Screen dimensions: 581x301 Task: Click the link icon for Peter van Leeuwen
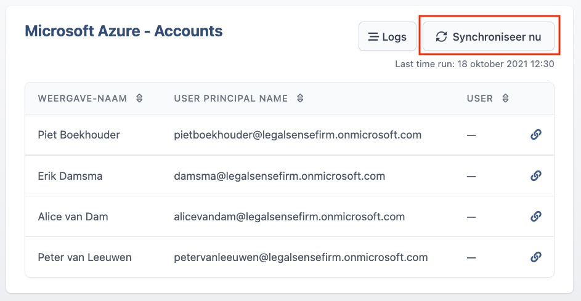tap(536, 257)
